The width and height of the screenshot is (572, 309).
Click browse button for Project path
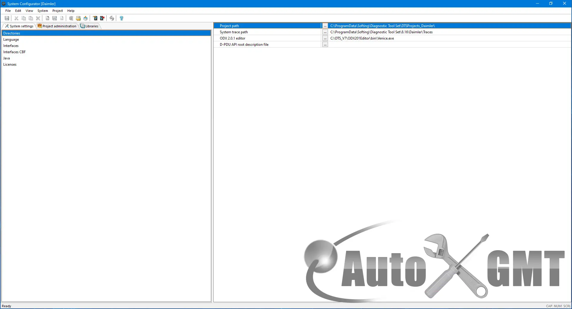325,26
